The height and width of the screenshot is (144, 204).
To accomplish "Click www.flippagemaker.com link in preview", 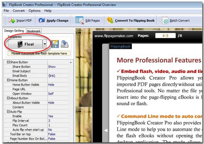I will (x=114, y=36).
